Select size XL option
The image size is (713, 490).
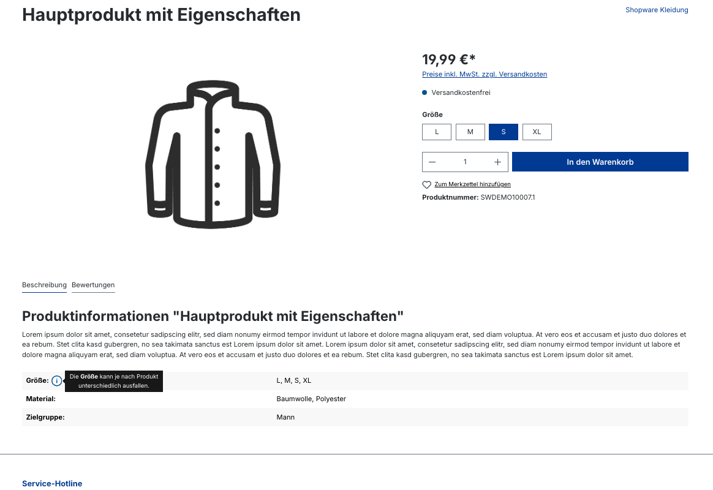click(x=537, y=132)
